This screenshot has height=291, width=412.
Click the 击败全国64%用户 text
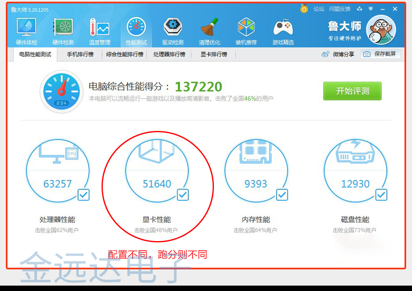tap(255, 230)
